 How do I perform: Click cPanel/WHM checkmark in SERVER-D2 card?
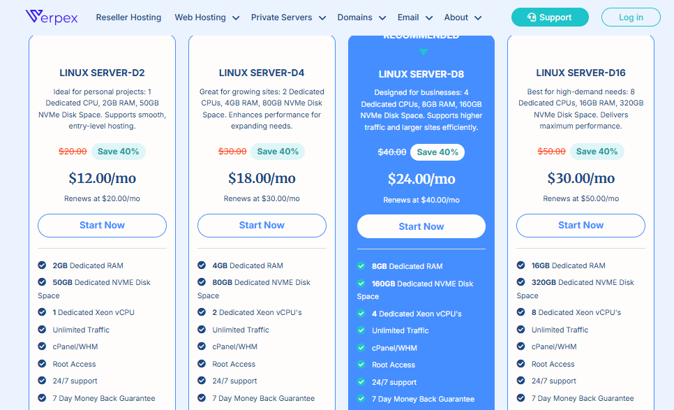click(42, 346)
